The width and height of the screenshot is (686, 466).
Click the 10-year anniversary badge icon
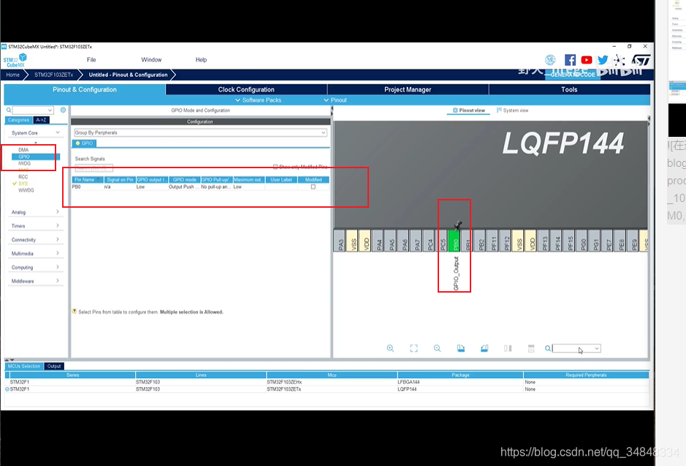point(550,60)
